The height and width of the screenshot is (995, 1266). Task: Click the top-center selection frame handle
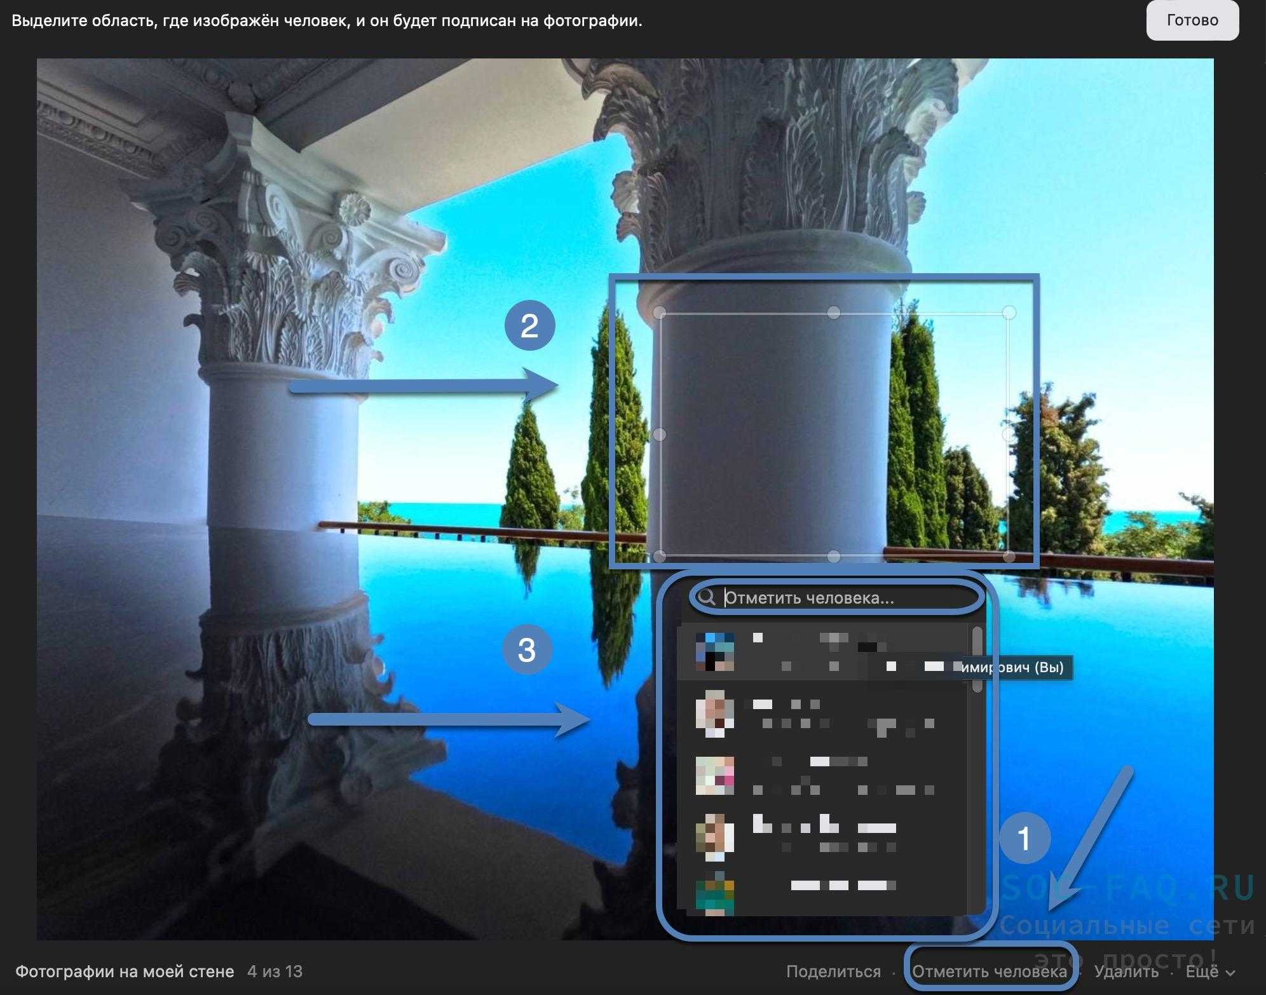click(x=834, y=313)
